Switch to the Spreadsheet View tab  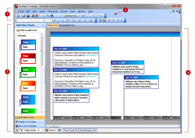(67, 25)
